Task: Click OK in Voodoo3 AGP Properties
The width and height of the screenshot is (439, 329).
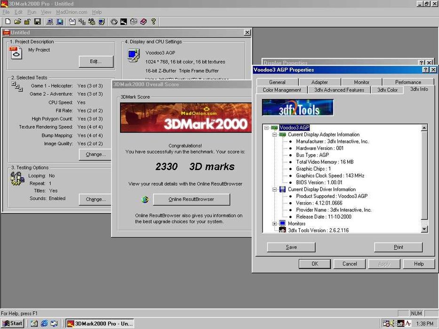Action: (x=315, y=264)
